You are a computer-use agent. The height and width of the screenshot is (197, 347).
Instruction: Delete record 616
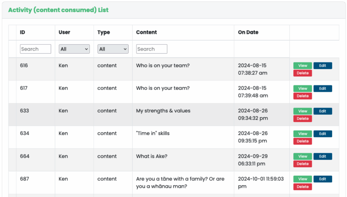pyautogui.click(x=303, y=73)
